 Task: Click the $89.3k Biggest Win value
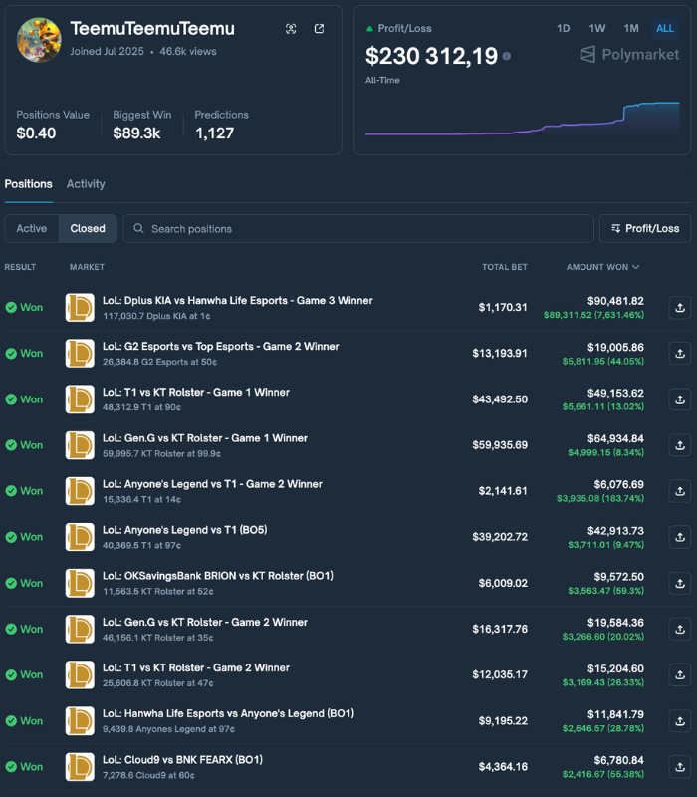tap(136, 133)
